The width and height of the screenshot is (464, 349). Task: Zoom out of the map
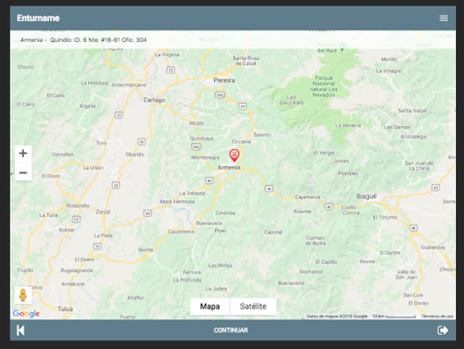coord(23,172)
